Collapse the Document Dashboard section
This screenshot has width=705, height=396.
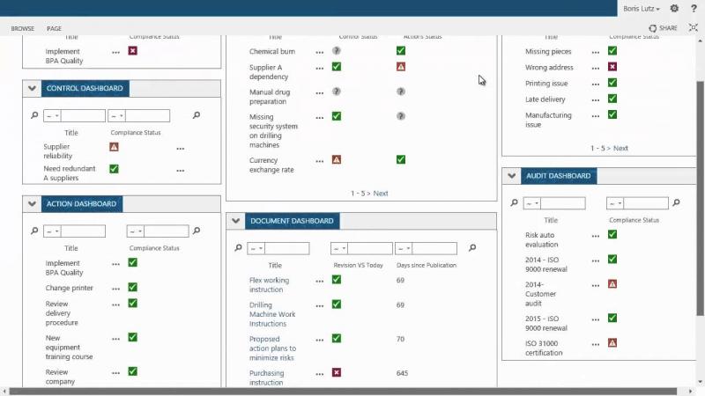235,221
